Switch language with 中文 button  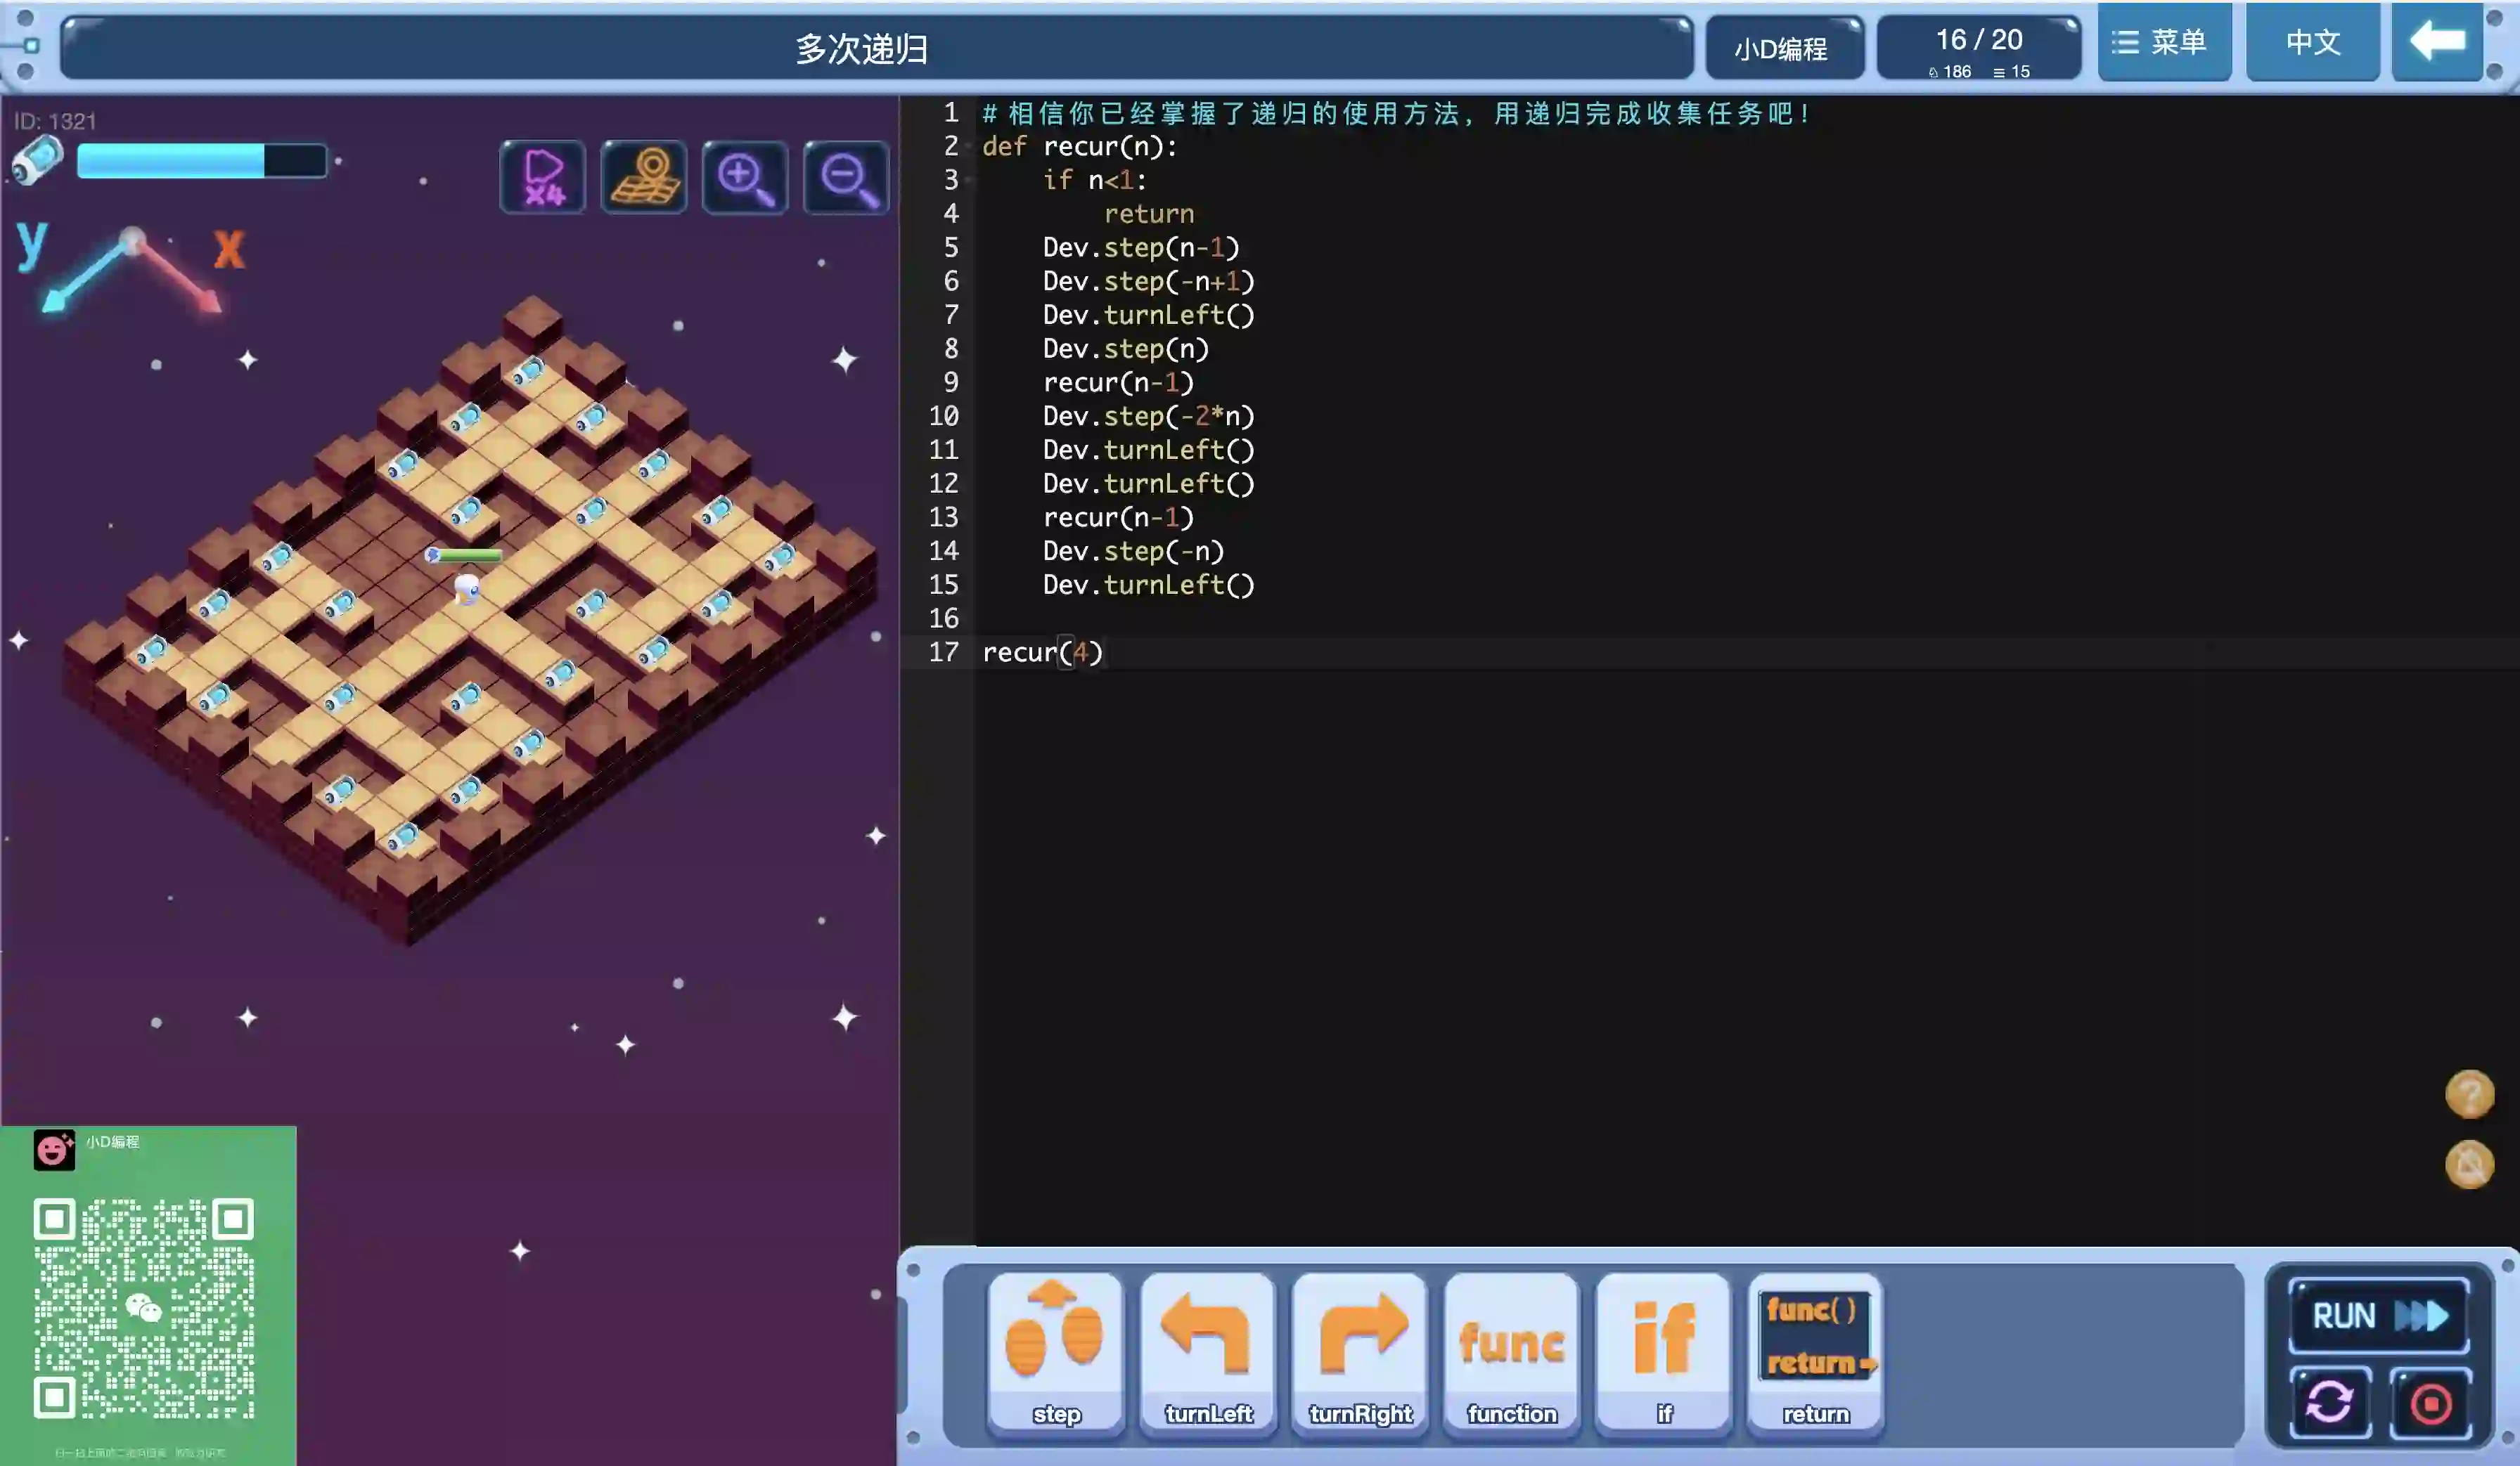click(2312, 43)
